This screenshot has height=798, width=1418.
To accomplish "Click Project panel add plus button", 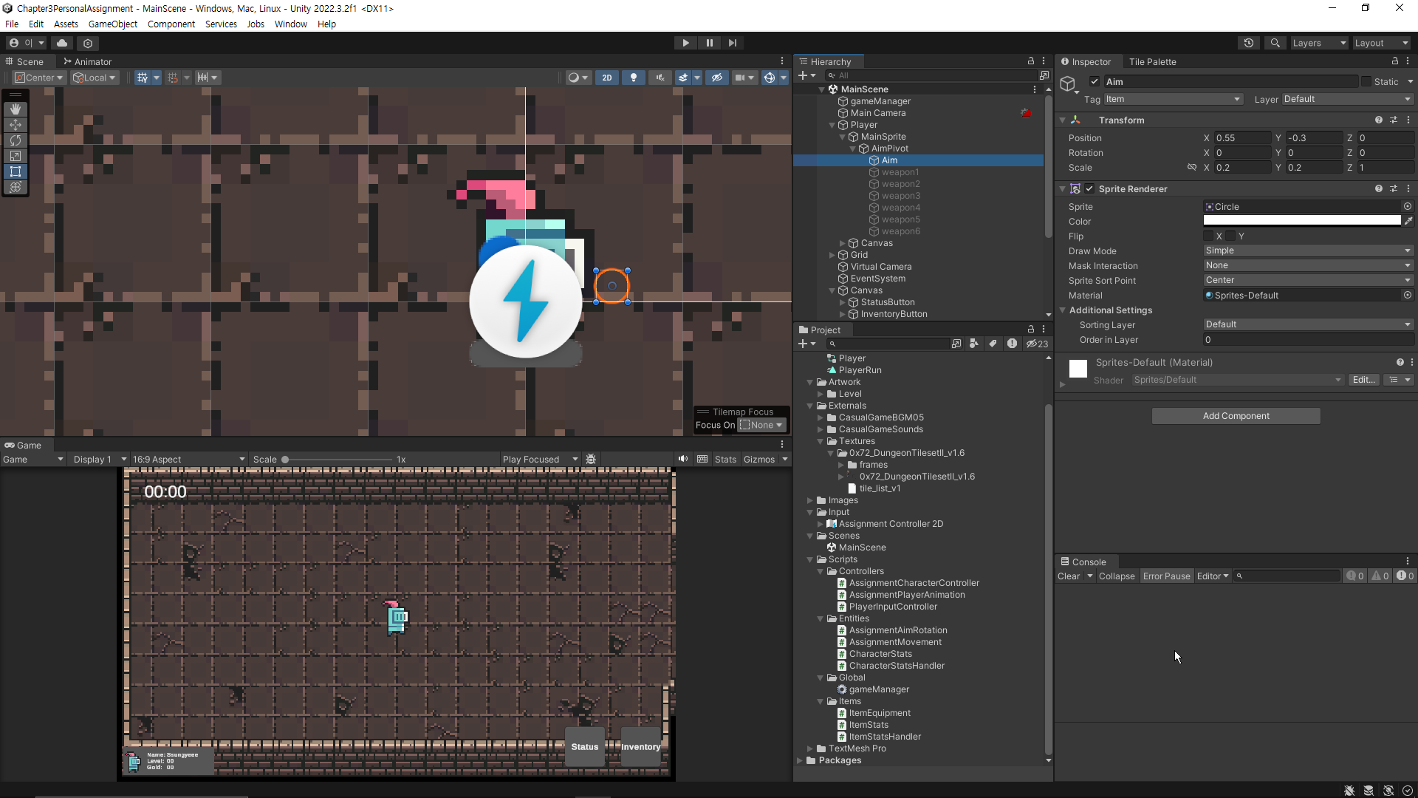I will (x=803, y=344).
